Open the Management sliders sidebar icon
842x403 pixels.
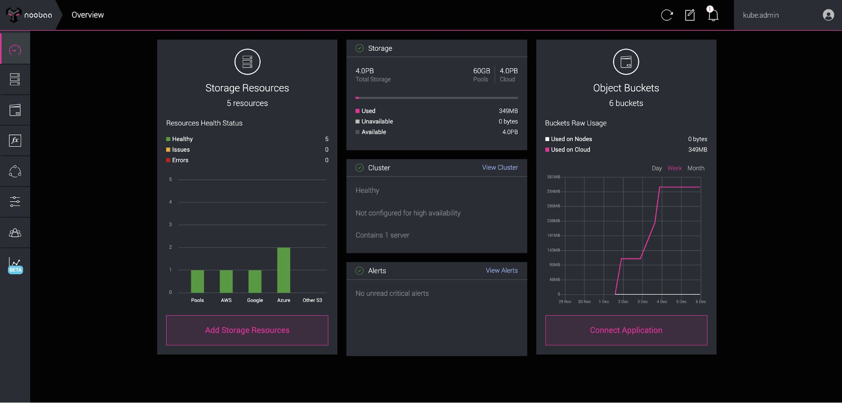[15, 202]
